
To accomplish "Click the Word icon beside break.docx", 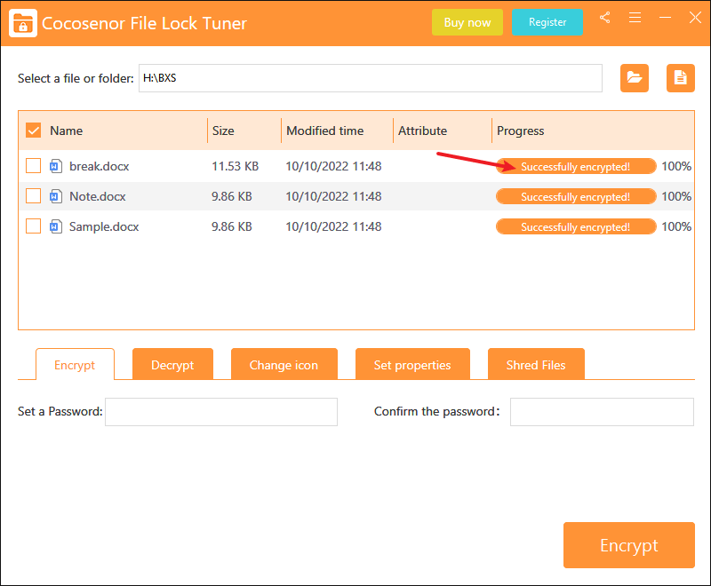I will [x=56, y=166].
